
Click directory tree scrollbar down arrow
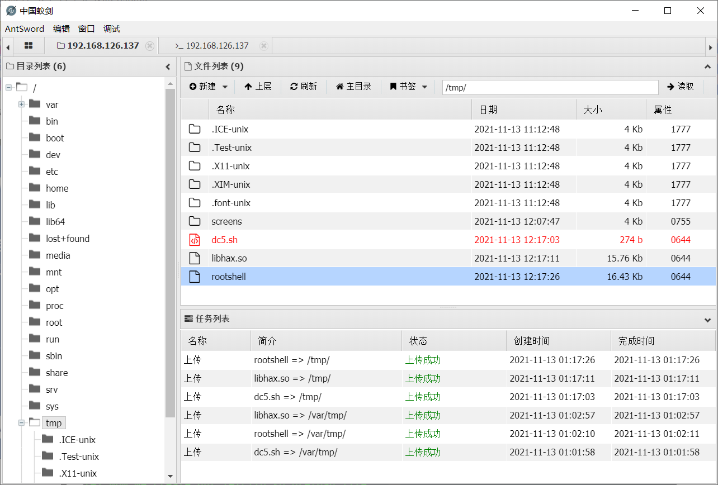pyautogui.click(x=171, y=476)
